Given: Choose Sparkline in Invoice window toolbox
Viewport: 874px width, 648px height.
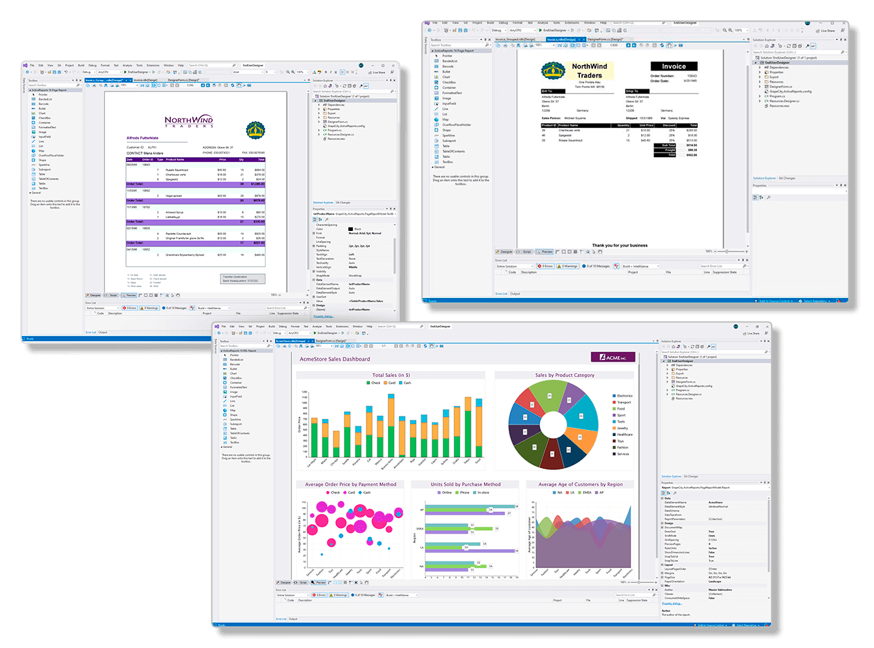Looking at the screenshot, I should tap(449, 135).
